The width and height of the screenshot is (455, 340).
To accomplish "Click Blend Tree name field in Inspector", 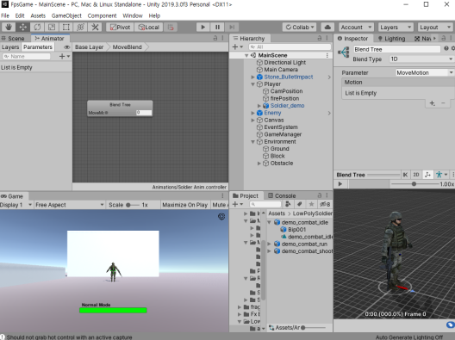I will coord(396,49).
